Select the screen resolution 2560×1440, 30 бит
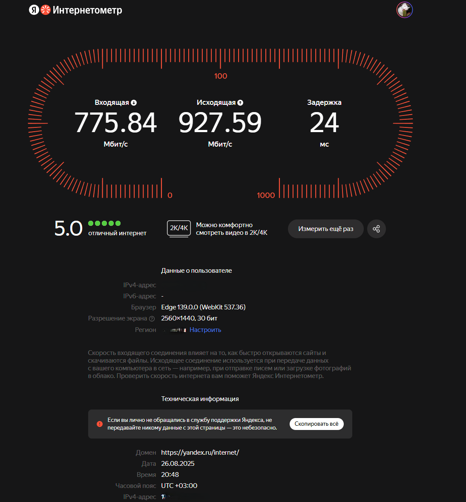 (x=189, y=318)
